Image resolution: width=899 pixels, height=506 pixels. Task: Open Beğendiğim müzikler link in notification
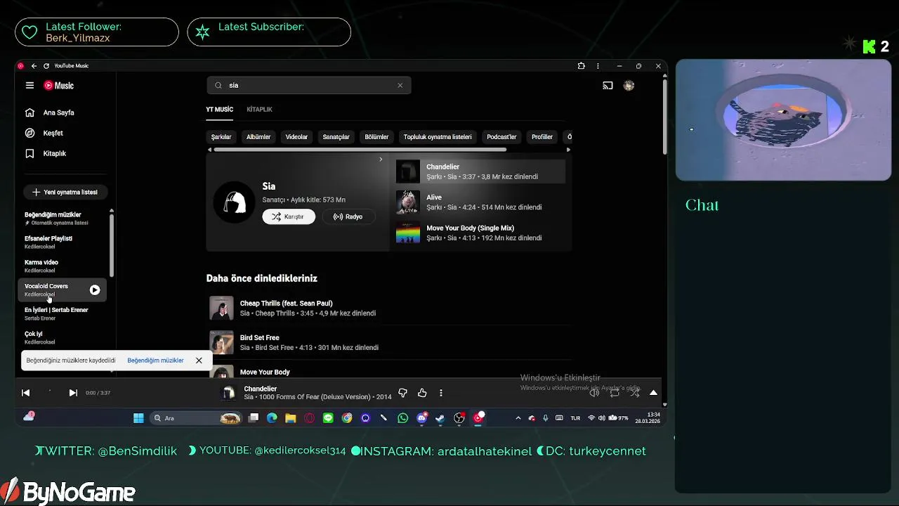coord(155,361)
